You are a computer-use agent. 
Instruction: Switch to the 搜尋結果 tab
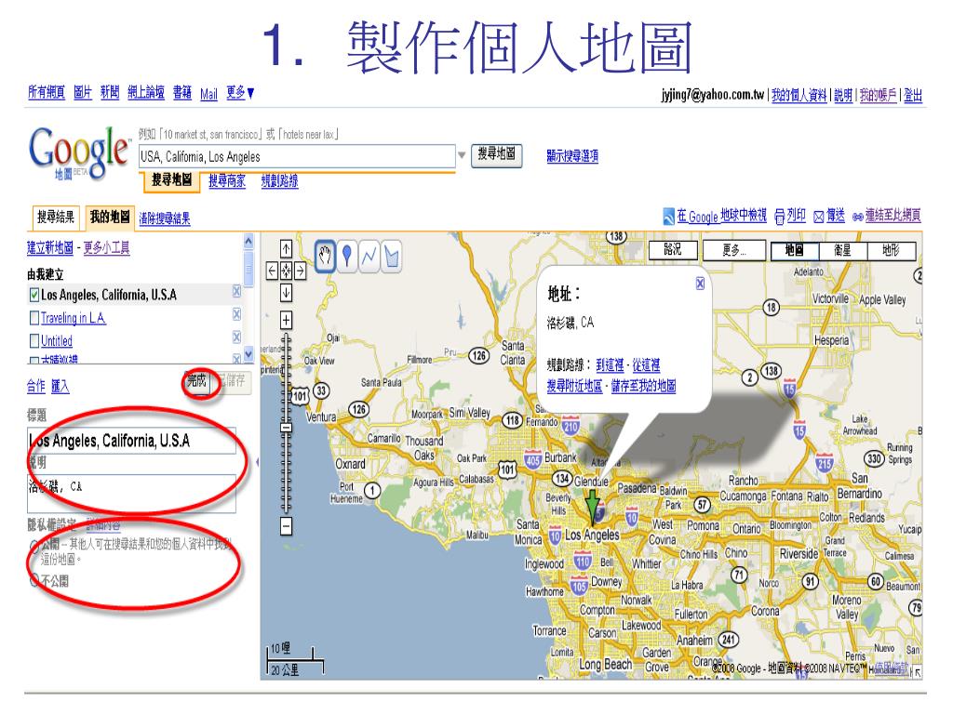(x=55, y=217)
